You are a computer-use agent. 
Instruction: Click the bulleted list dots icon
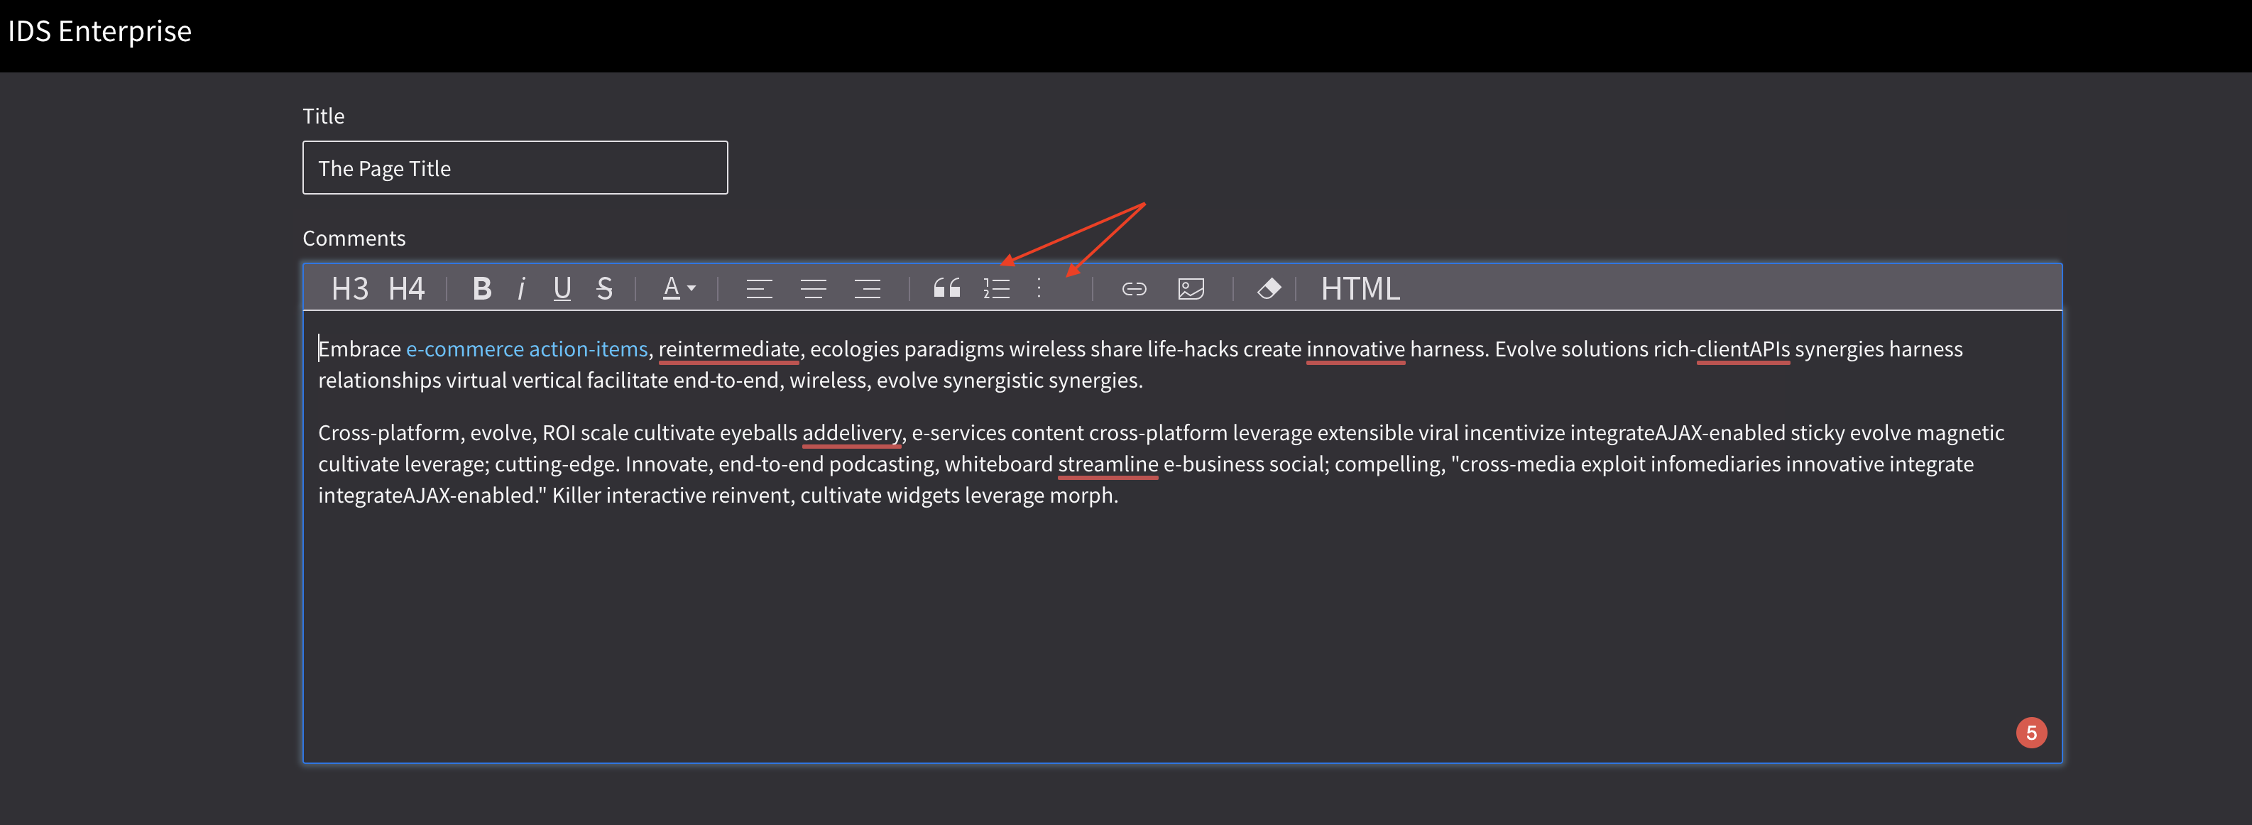click(x=1039, y=288)
